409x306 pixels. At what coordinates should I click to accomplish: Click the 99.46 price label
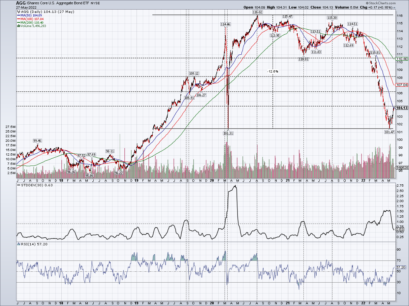pos(37,140)
